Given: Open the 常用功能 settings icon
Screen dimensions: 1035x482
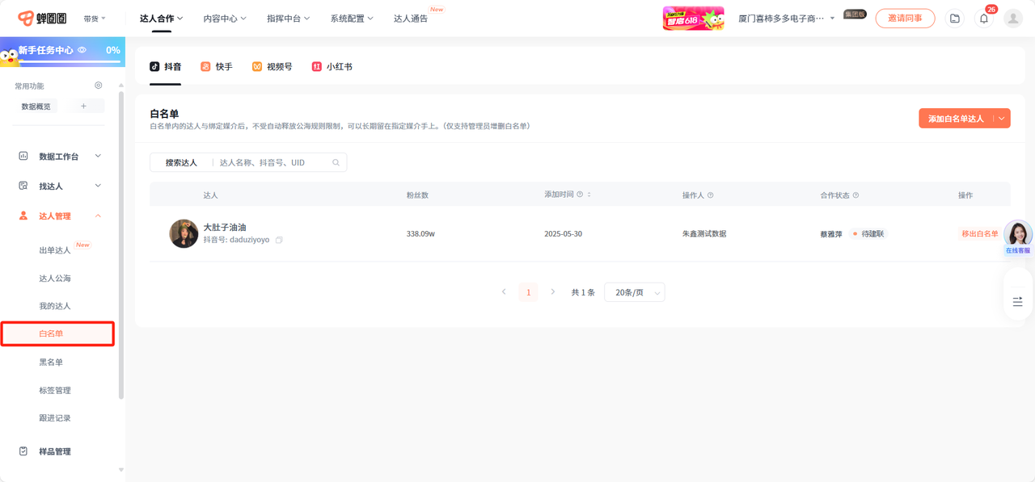Looking at the screenshot, I should (x=99, y=86).
